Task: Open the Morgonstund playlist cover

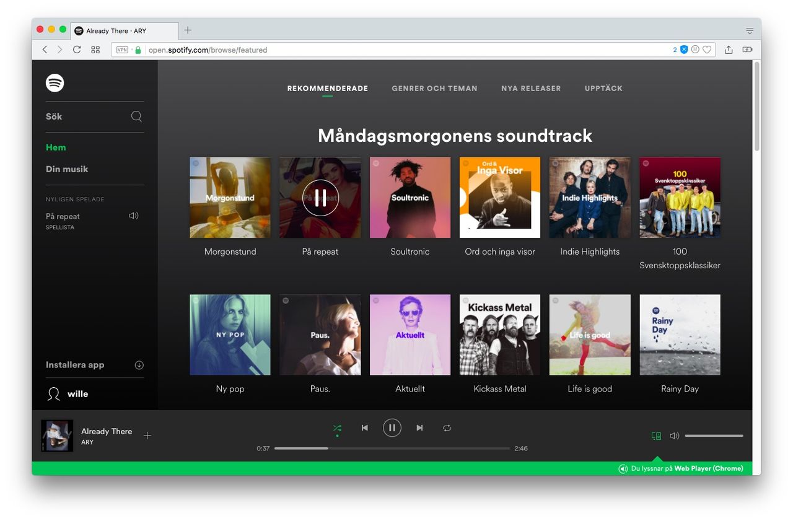Action: coord(230,198)
